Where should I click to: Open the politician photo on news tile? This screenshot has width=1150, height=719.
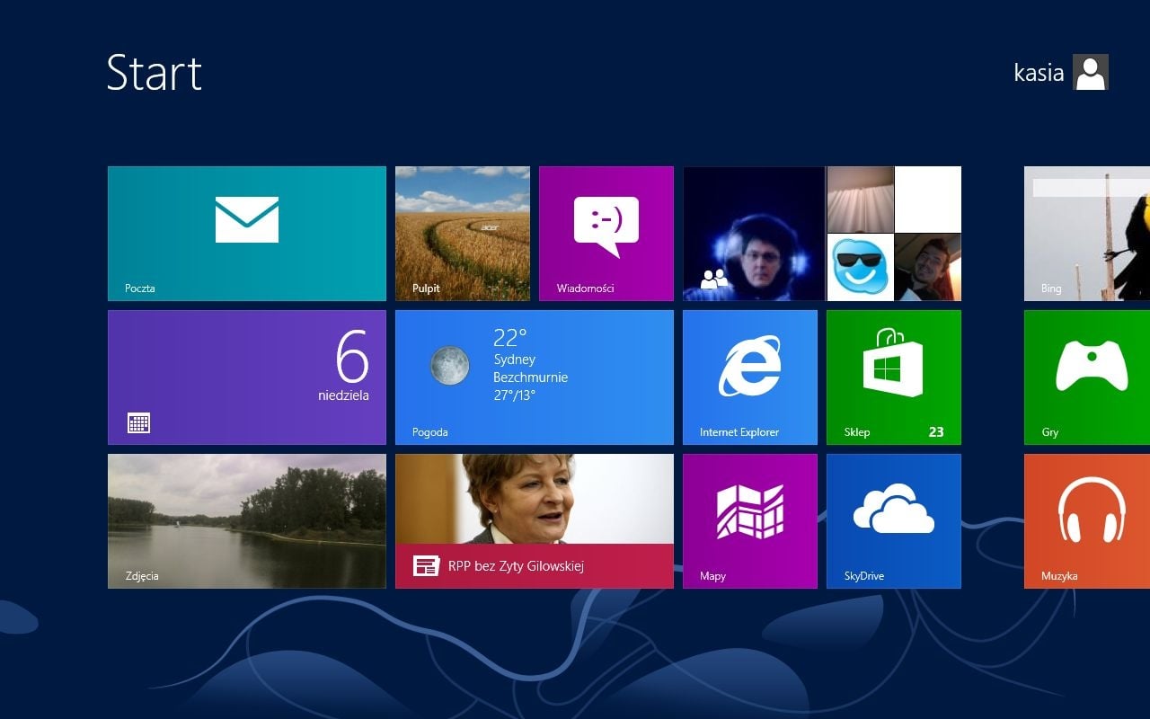tap(535, 499)
